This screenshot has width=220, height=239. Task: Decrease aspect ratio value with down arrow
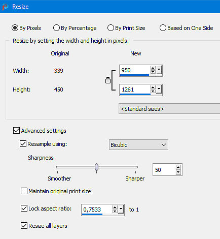(x=115, y=211)
